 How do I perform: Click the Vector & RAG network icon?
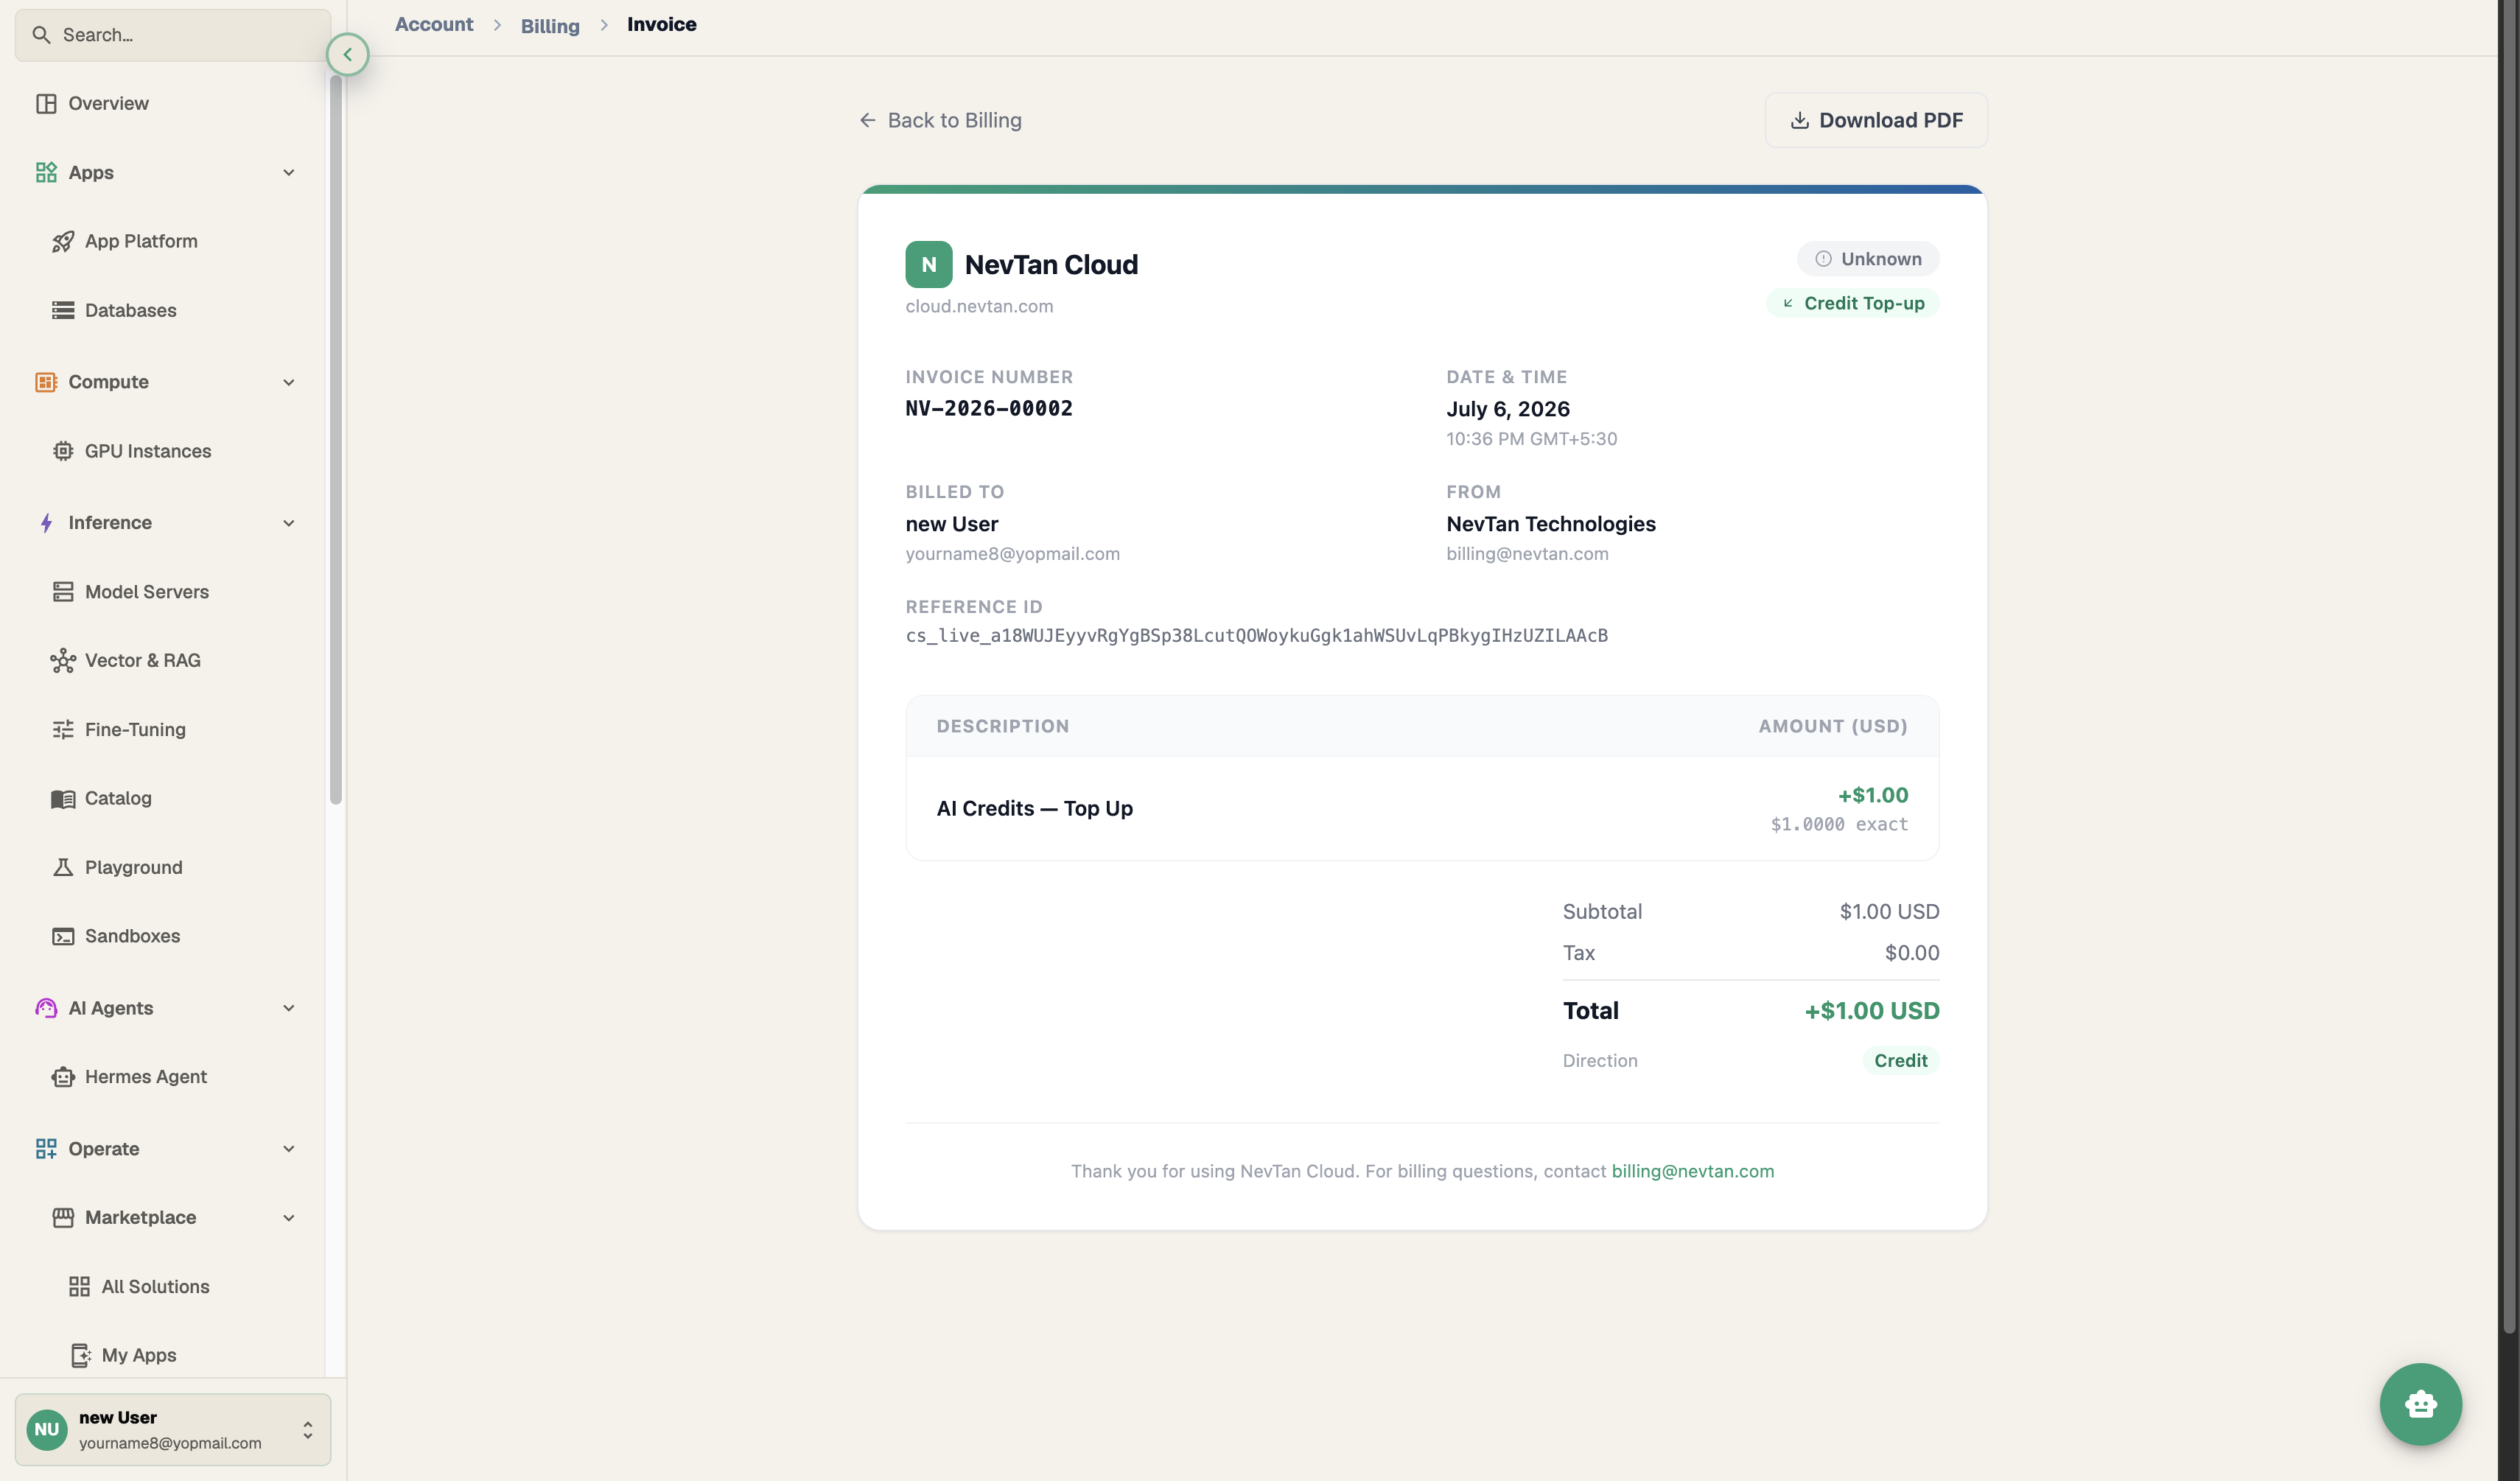pos(63,660)
